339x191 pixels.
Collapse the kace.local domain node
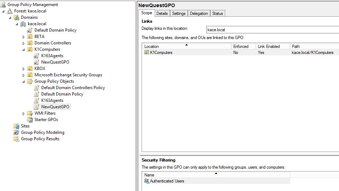(x=17, y=24)
